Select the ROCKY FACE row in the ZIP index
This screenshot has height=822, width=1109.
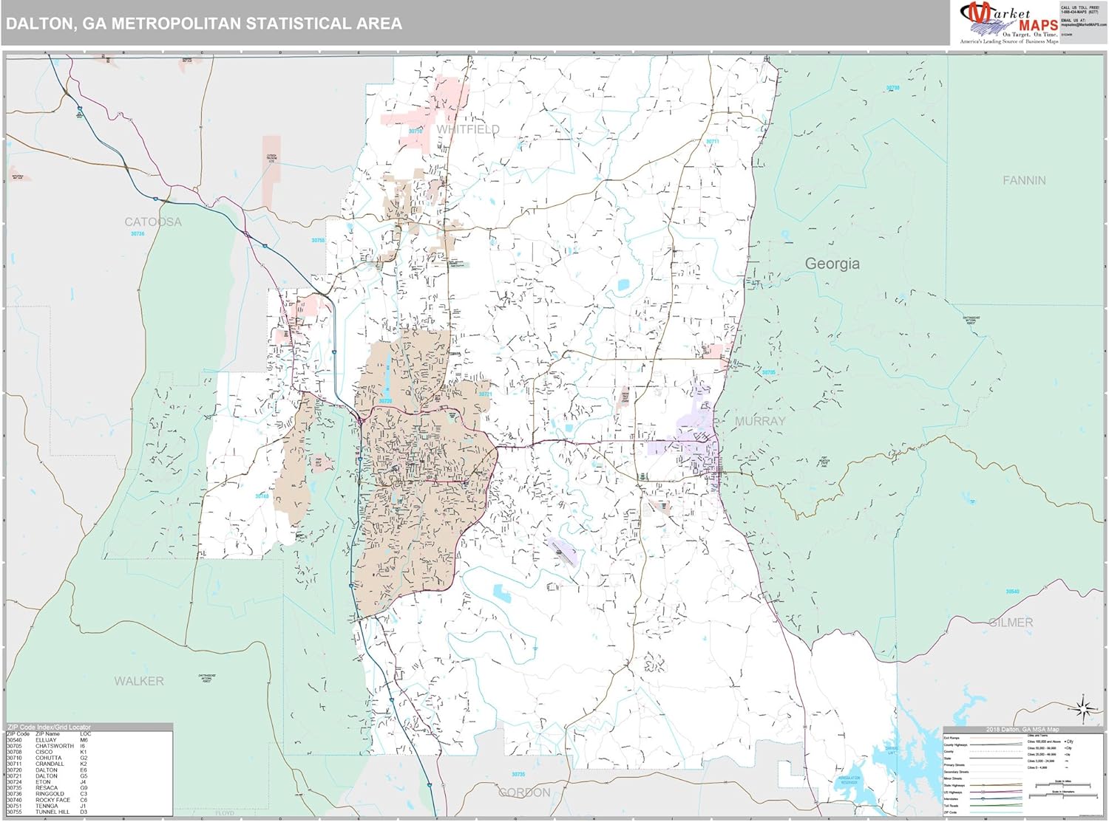click(47, 800)
